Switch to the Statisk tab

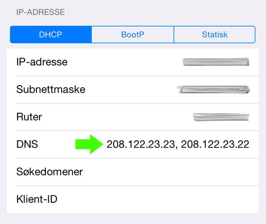tap(215, 34)
